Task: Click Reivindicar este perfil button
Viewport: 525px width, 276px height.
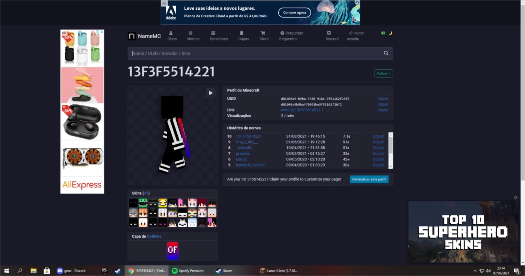Action: point(369,179)
